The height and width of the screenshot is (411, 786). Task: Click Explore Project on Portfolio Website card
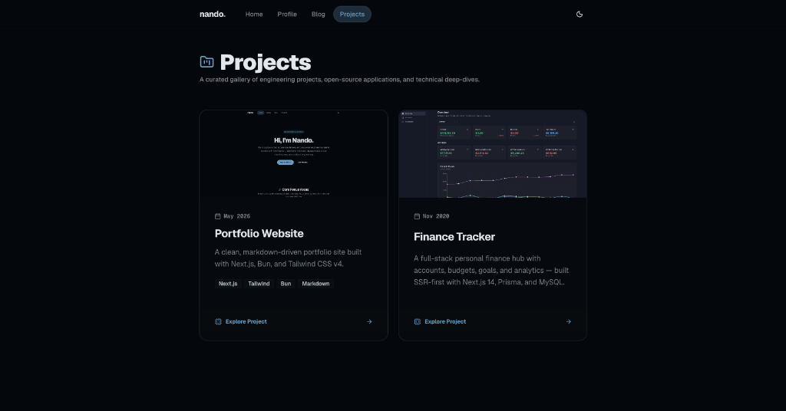click(246, 322)
